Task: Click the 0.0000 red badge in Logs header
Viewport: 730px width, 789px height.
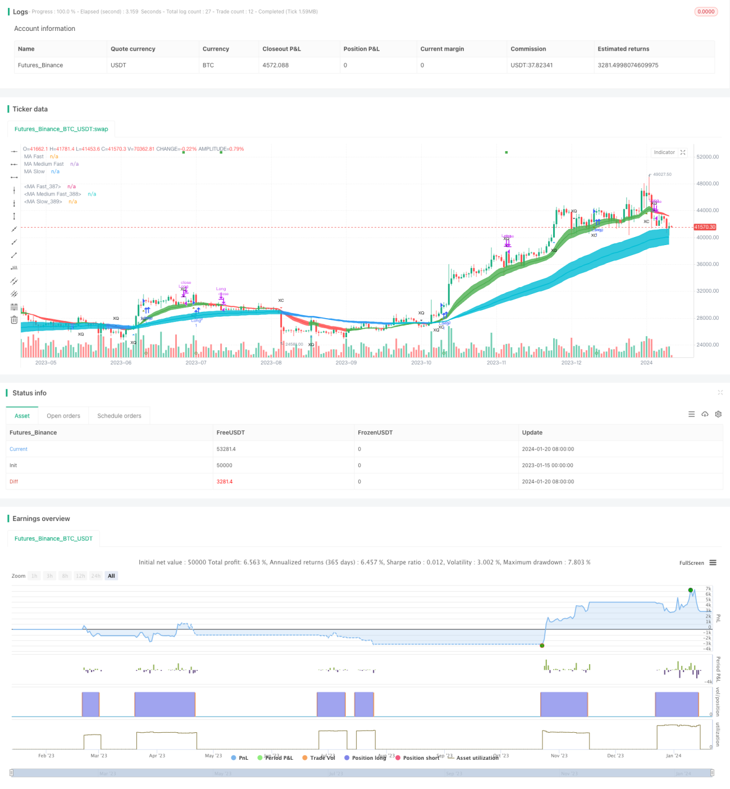Action: pos(706,11)
